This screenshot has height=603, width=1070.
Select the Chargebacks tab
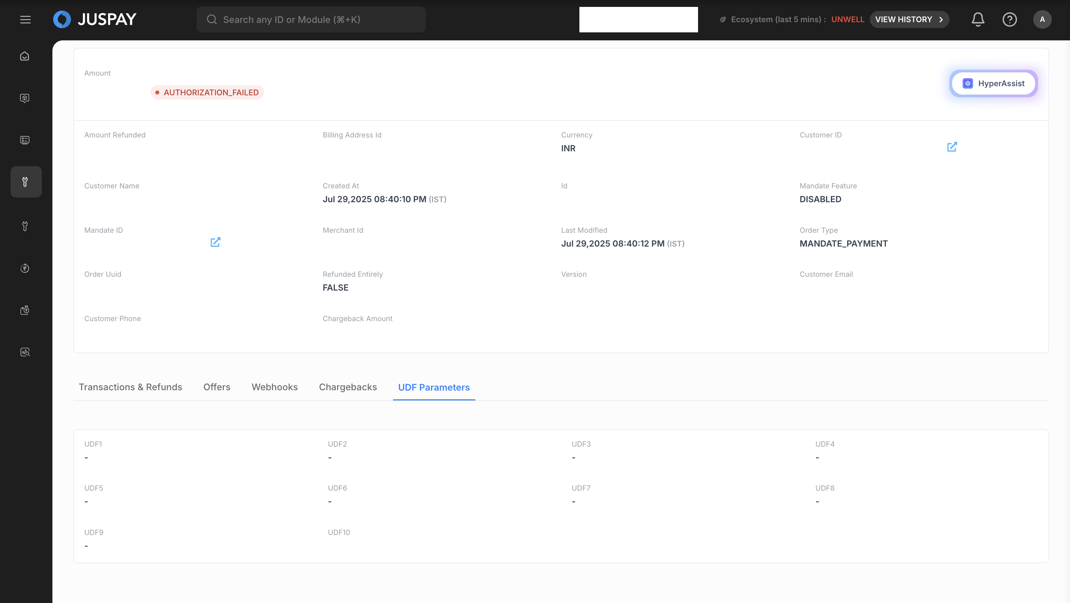[x=348, y=387]
